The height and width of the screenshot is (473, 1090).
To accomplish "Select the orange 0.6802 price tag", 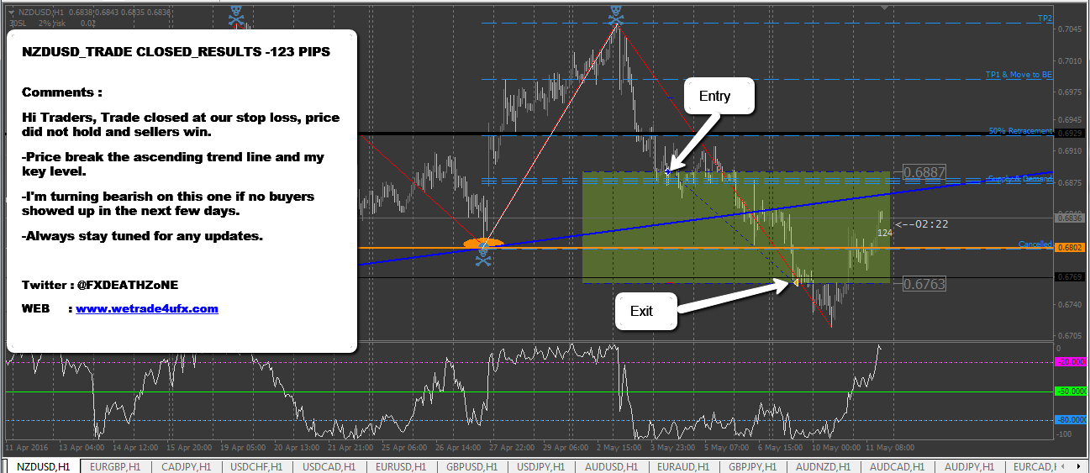I will 1070,248.
